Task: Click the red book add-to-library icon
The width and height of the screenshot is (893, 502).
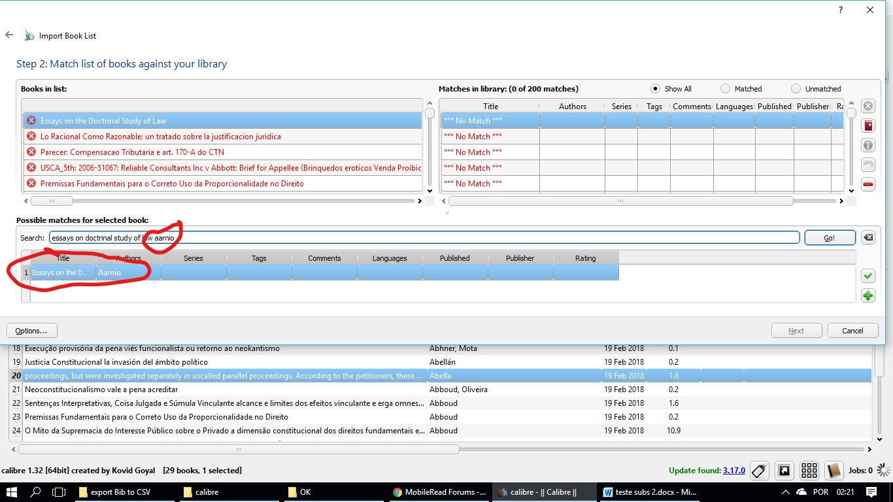Action: 868,125
